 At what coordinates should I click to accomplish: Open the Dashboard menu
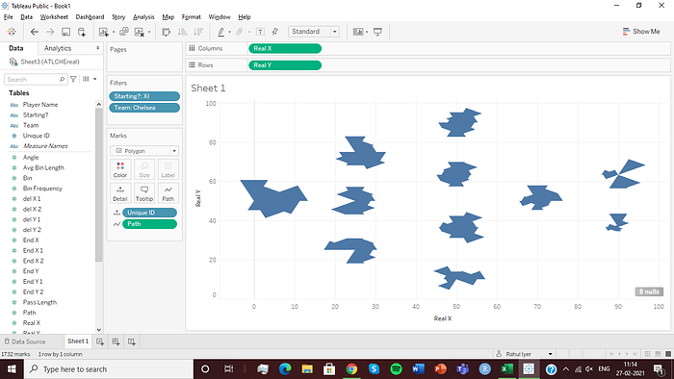tap(90, 16)
